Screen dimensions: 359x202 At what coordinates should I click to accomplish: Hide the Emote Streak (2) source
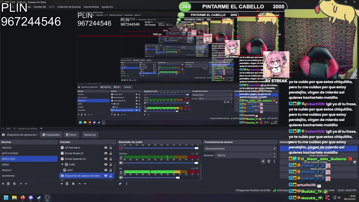[x=106, y=153]
